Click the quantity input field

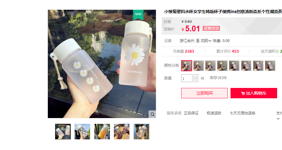point(187,78)
